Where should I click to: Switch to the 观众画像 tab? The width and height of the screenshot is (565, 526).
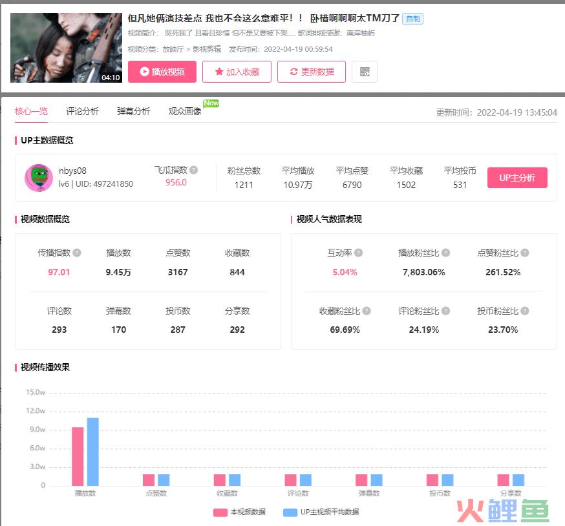(x=185, y=111)
